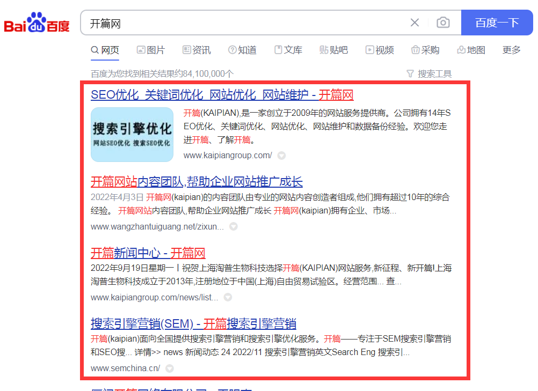
Task: Open the 地图 tab
Action: (x=471, y=50)
